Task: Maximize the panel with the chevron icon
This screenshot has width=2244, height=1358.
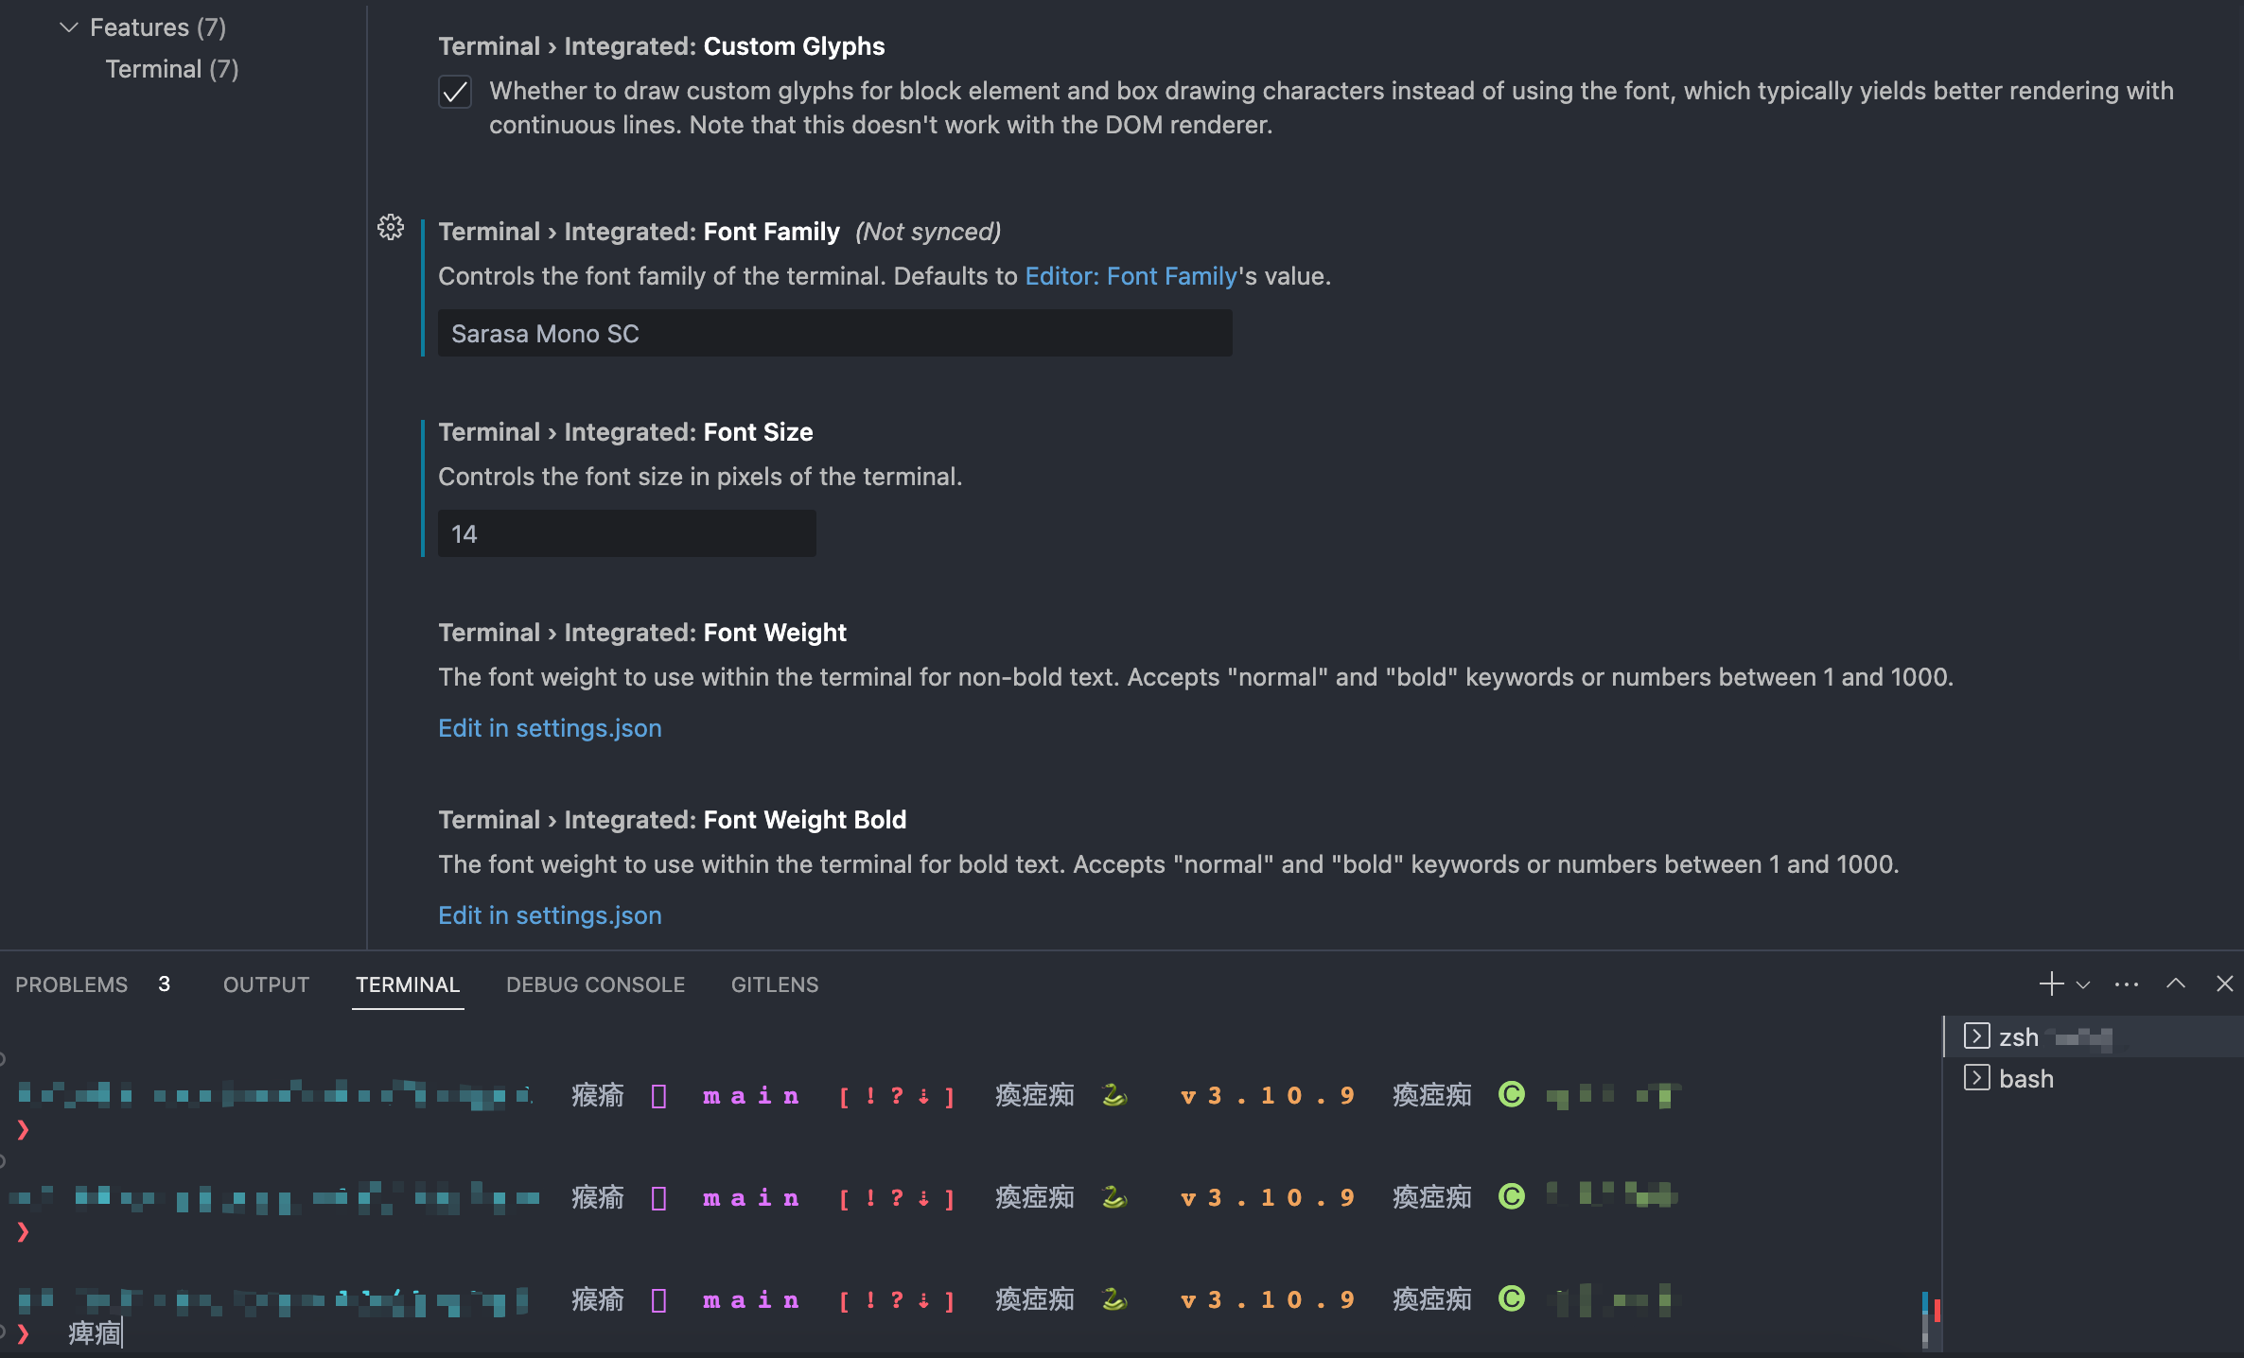Action: (x=2175, y=984)
